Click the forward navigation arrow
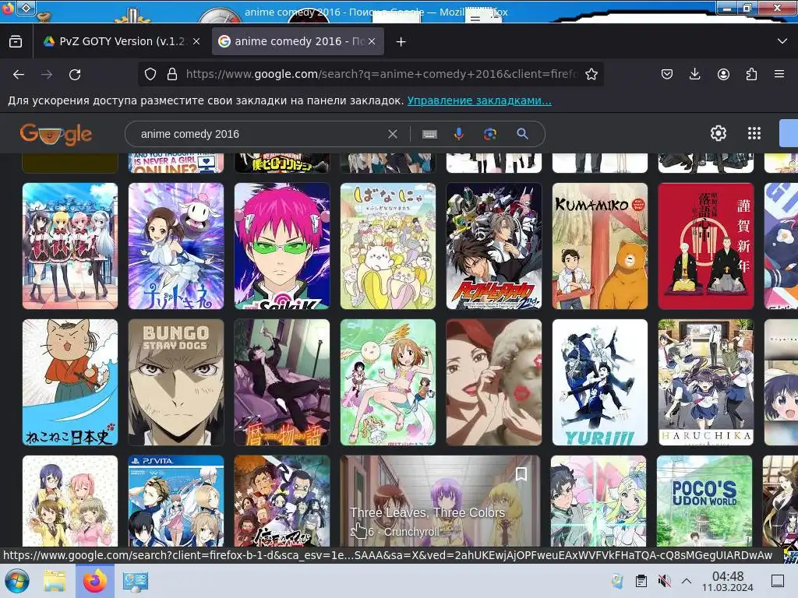798x598 pixels. pyautogui.click(x=47, y=74)
